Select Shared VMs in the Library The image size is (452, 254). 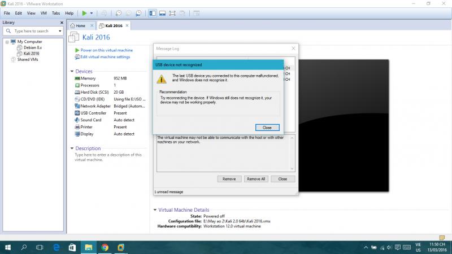pyautogui.click(x=27, y=60)
